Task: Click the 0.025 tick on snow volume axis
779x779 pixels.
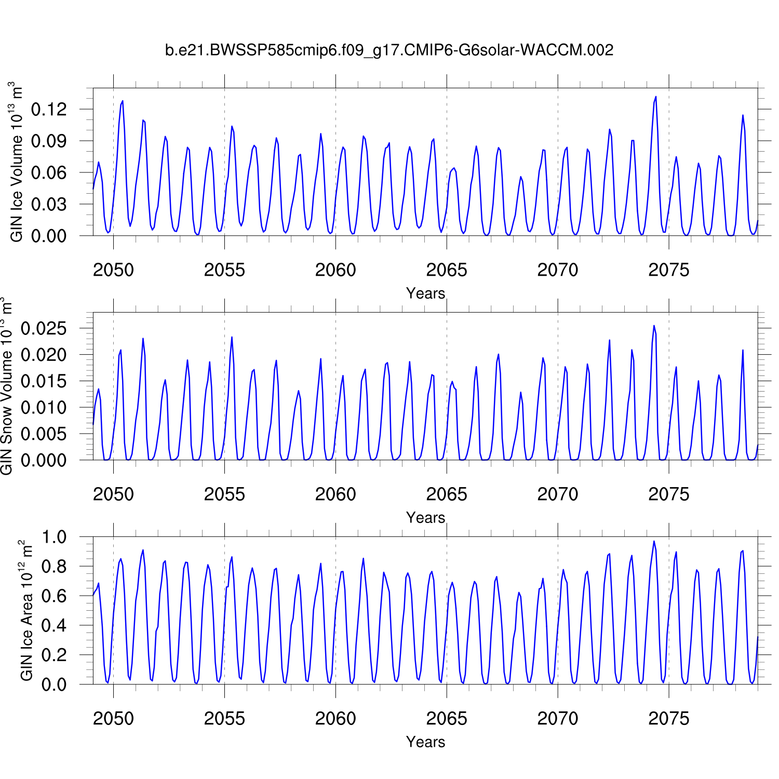Action: tap(44, 329)
